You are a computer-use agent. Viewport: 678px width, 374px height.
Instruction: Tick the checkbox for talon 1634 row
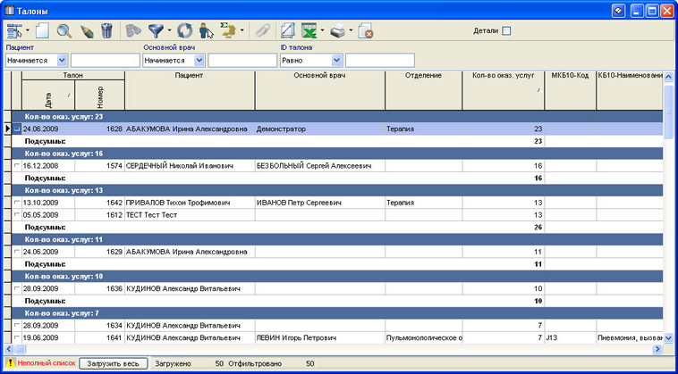pyautogui.click(x=17, y=325)
